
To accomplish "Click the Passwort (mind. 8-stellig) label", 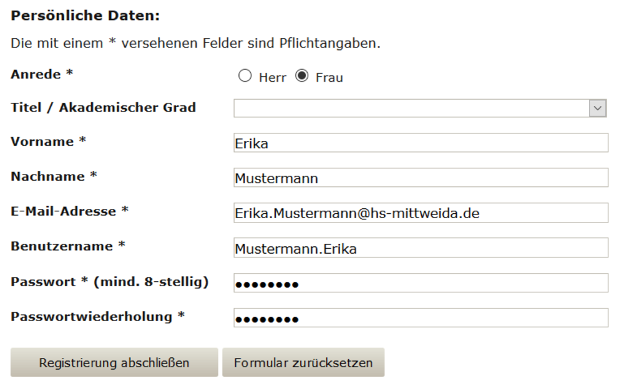I will click(x=109, y=282).
